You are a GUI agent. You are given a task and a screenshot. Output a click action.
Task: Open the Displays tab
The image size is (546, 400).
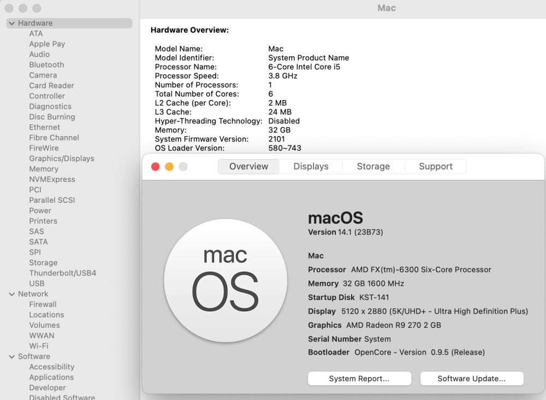click(x=311, y=167)
